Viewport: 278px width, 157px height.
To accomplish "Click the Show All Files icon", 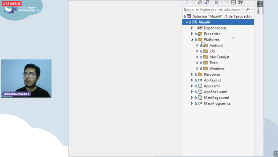I will pyautogui.click(x=240, y=2).
